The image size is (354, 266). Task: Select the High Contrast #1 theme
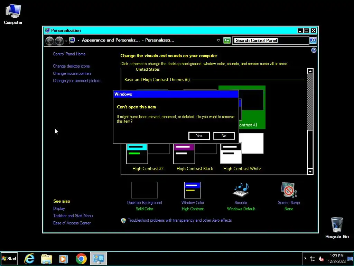(x=252, y=107)
